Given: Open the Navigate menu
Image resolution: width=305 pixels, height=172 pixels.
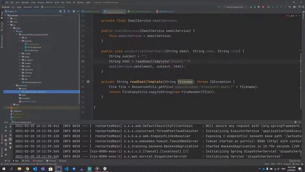Looking at the screenshot, I should 25,2.
